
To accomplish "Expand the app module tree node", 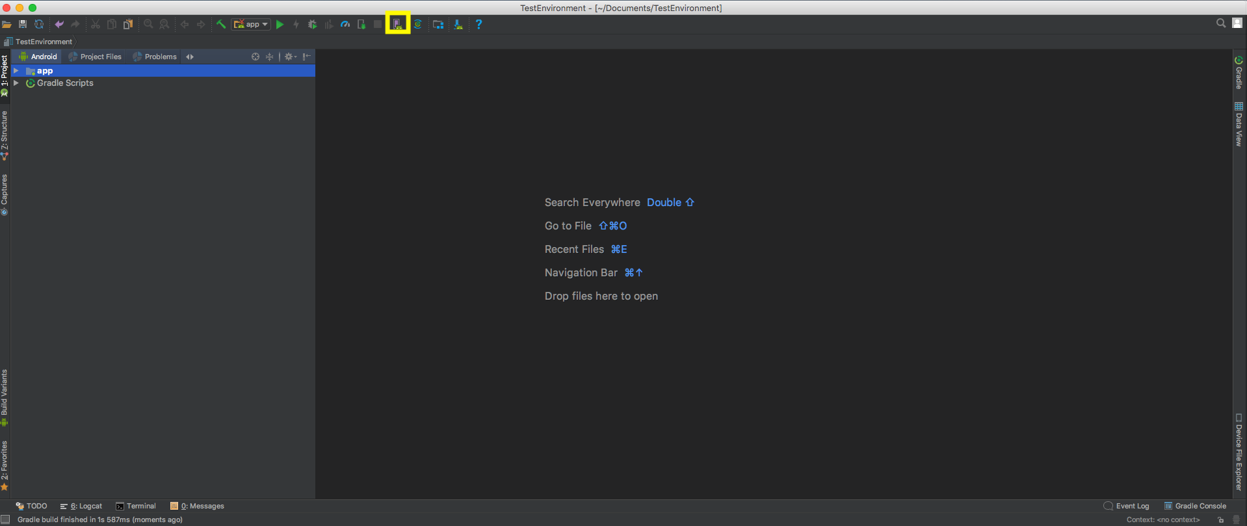I will click(16, 71).
